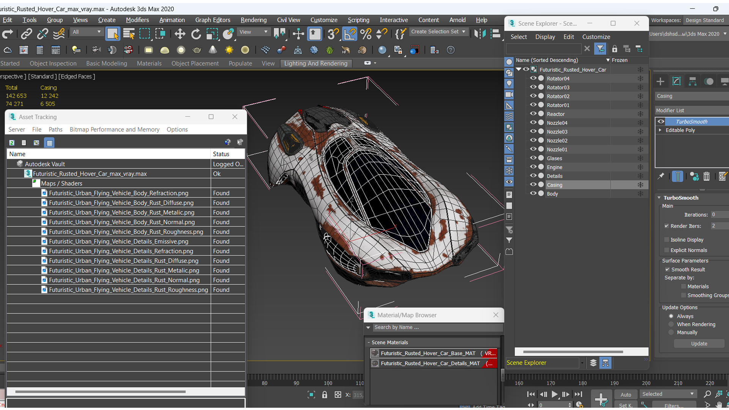Image resolution: width=729 pixels, height=410 pixels.
Task: Collapse the Scene Materials group
Action: coord(369,342)
